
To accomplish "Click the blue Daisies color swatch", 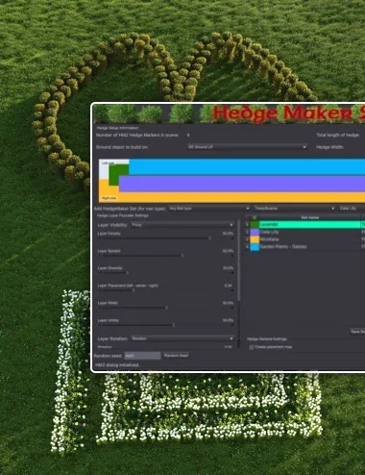I will coord(255,246).
